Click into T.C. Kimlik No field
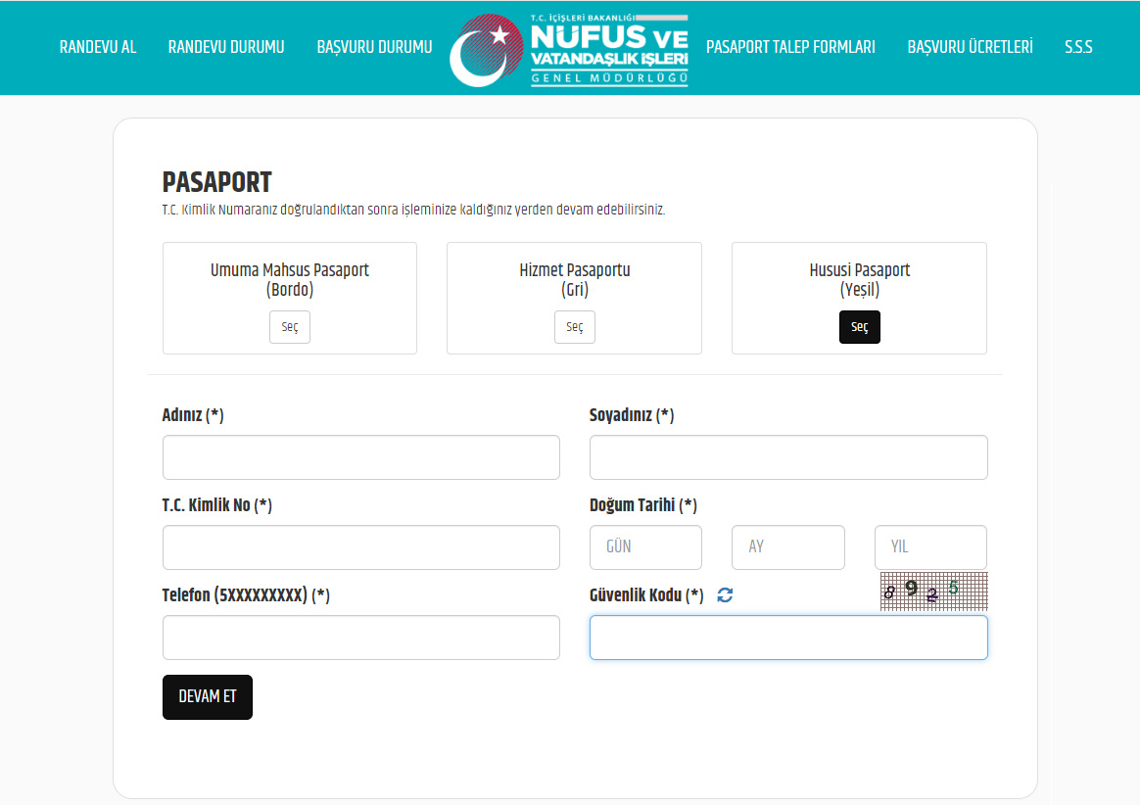This screenshot has width=1140, height=805. pos(360,547)
